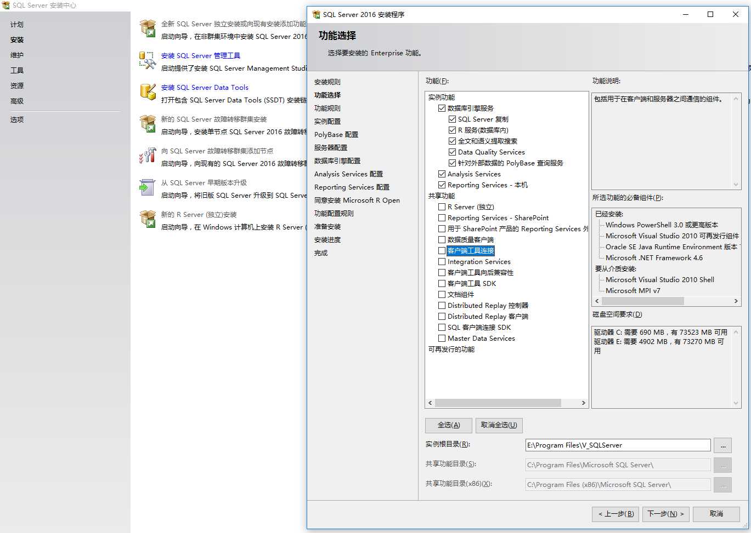Uncheck PolyBase 查询服务 checkbox

452,163
